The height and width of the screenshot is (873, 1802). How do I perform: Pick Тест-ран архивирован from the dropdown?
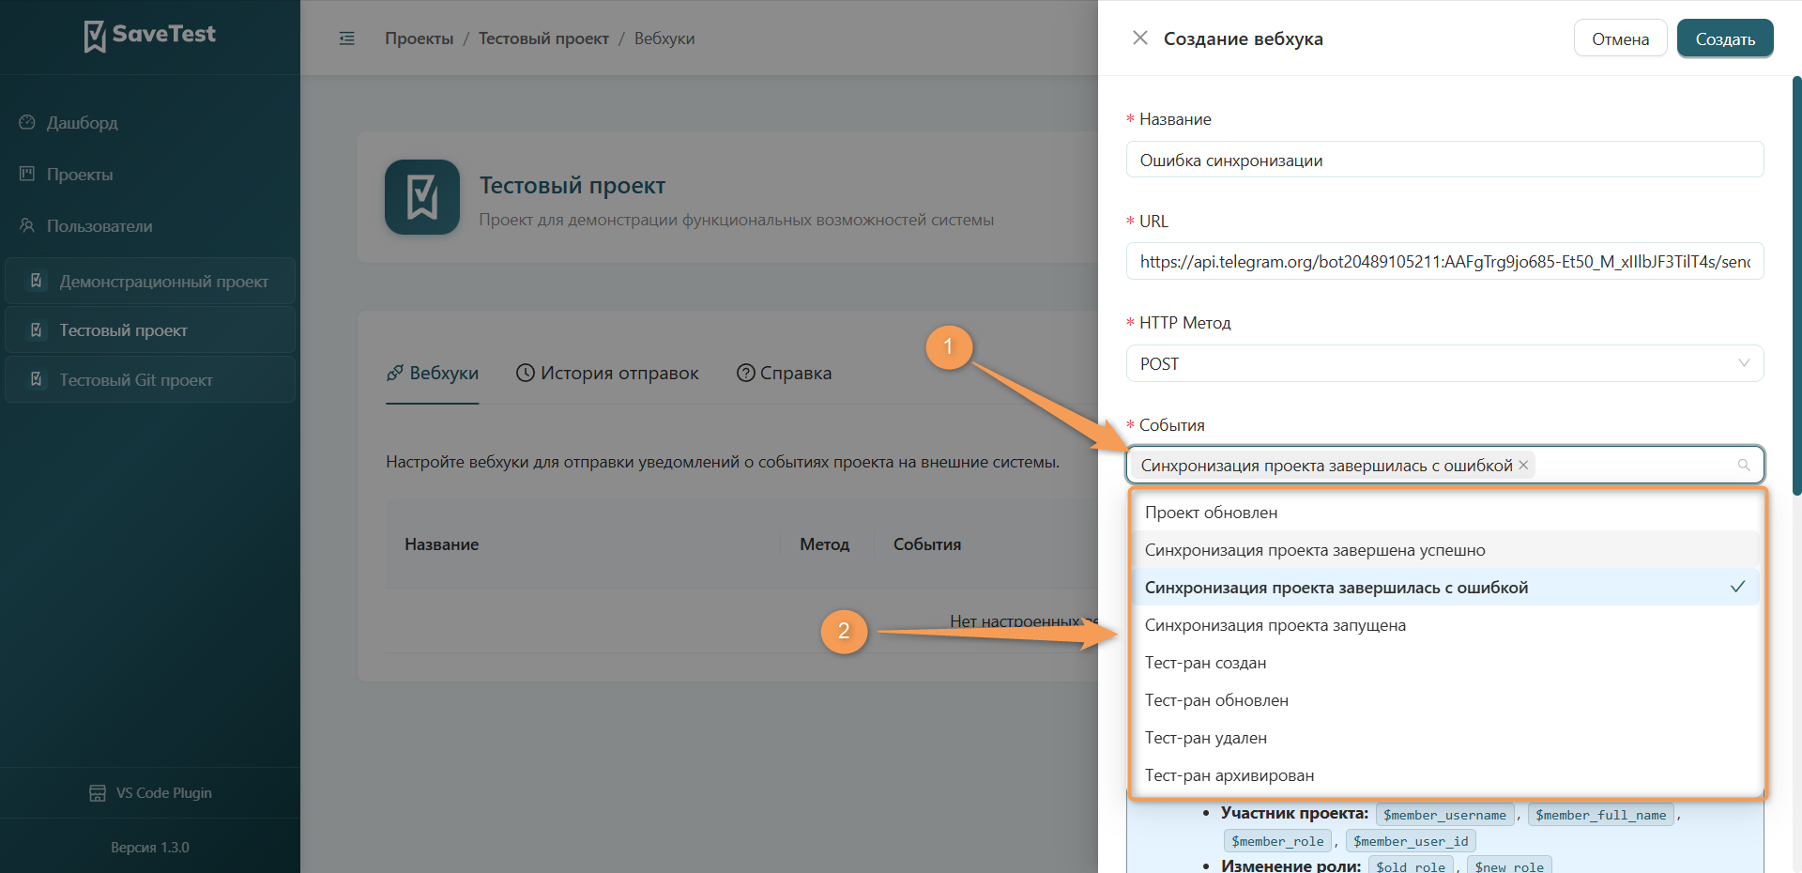1445,775
